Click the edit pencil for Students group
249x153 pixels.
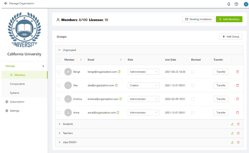click(x=232, y=124)
